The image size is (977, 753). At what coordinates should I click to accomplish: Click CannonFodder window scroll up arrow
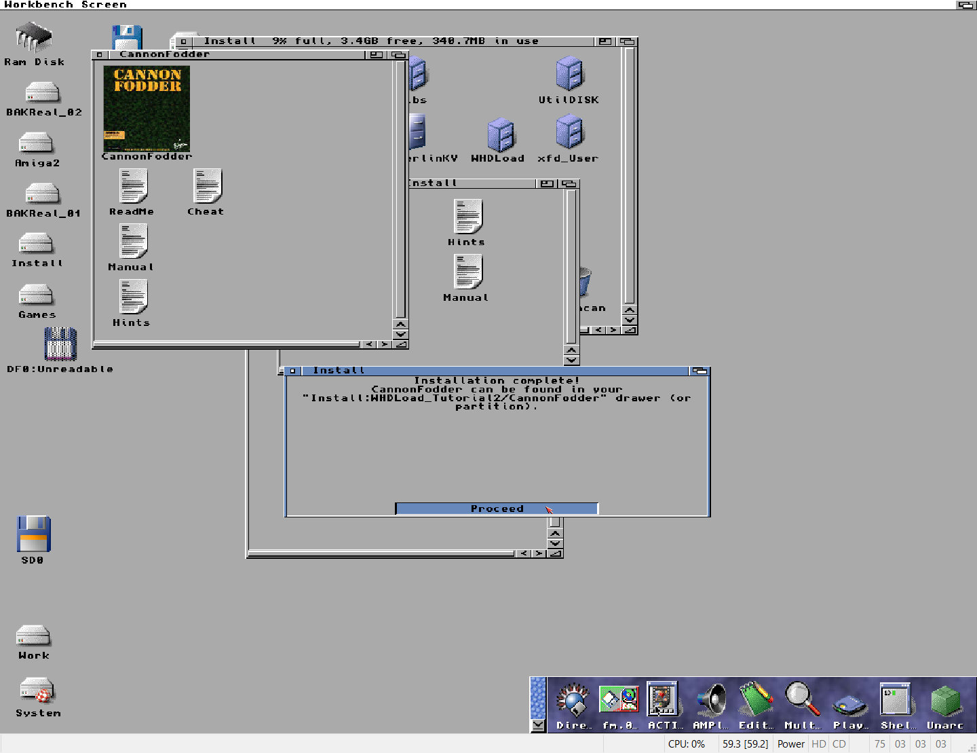click(400, 325)
